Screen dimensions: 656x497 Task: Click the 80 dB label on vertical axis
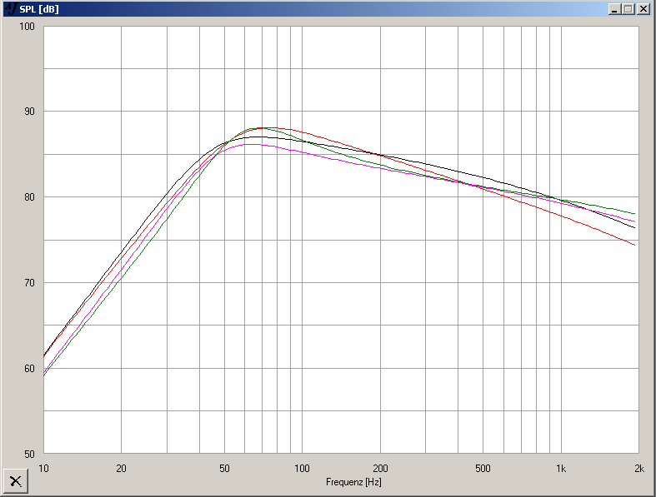pyautogui.click(x=28, y=197)
